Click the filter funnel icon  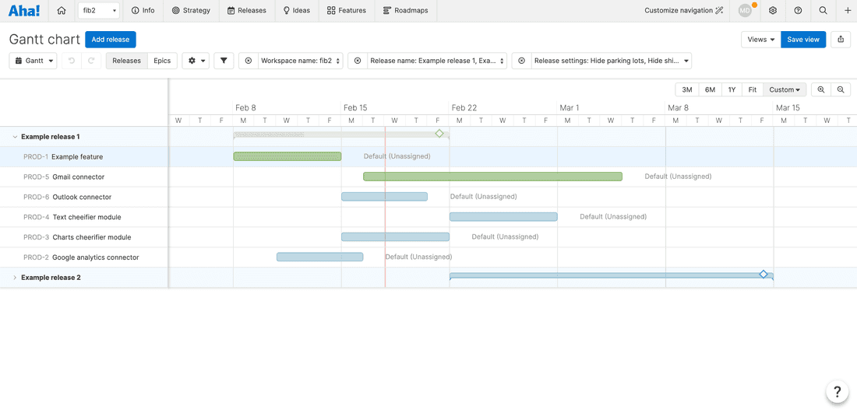pos(224,61)
